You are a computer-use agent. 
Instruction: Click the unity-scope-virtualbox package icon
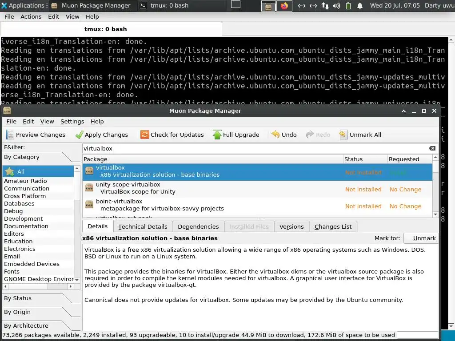coord(89,188)
